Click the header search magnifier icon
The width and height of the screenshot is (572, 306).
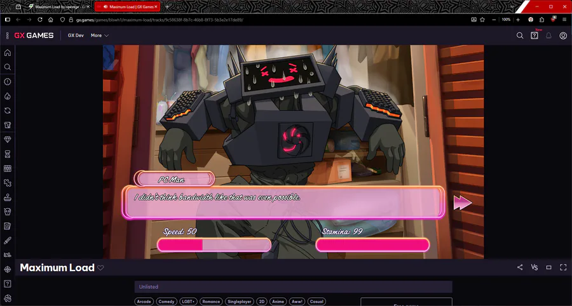pyautogui.click(x=520, y=36)
